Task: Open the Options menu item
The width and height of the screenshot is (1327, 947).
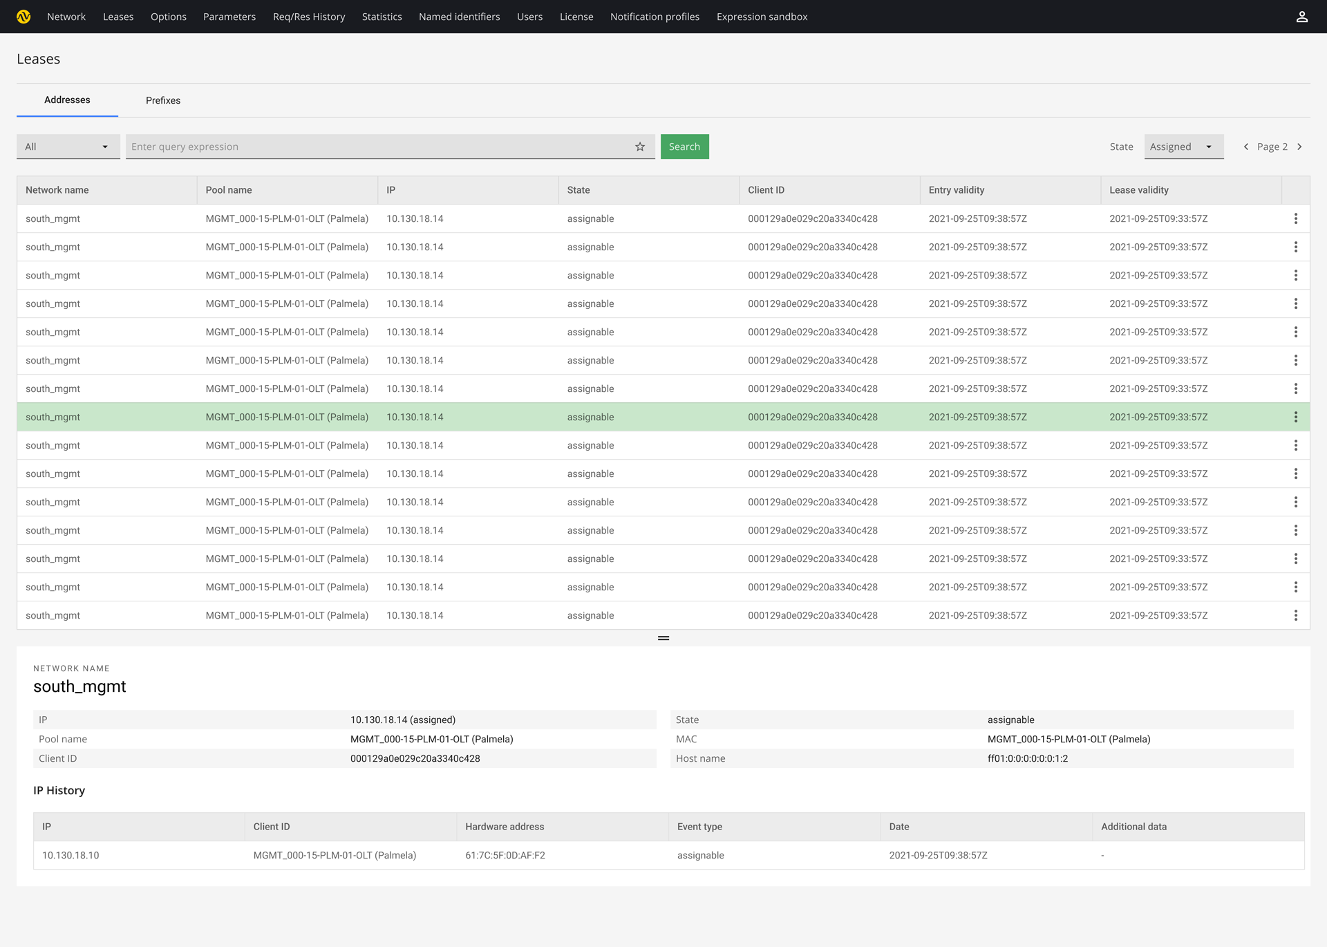Action: pyautogui.click(x=169, y=17)
